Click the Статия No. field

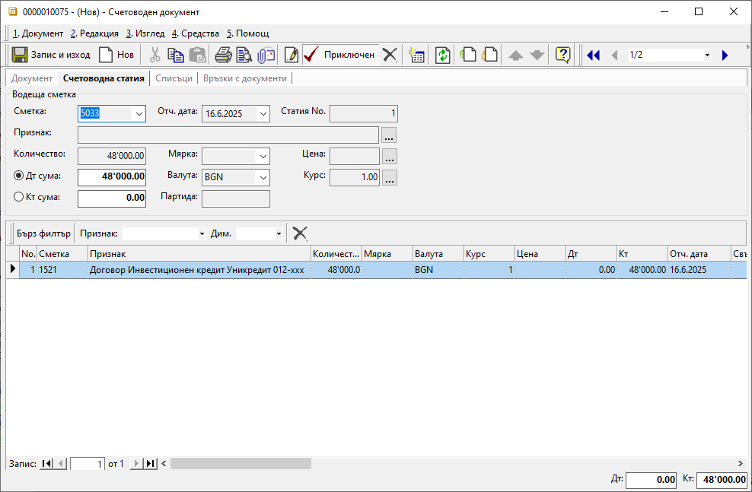pyautogui.click(x=364, y=113)
